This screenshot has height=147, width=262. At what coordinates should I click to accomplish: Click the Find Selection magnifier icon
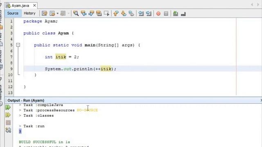click(x=76, y=13)
